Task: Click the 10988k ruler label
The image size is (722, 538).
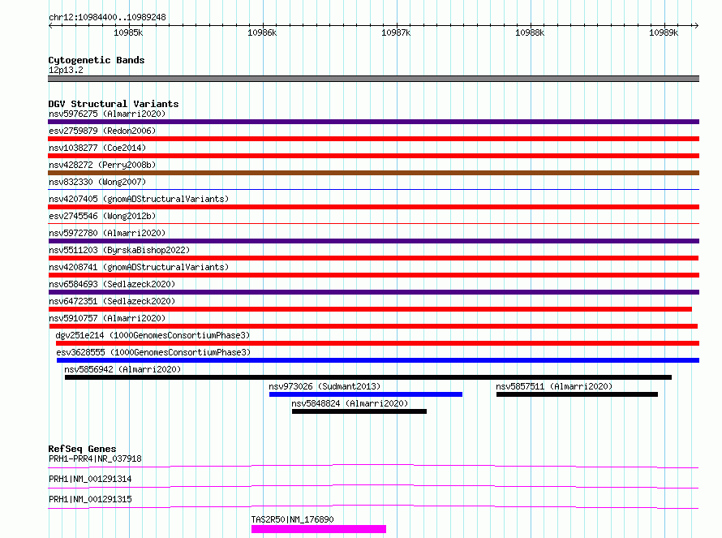Action: click(530, 32)
